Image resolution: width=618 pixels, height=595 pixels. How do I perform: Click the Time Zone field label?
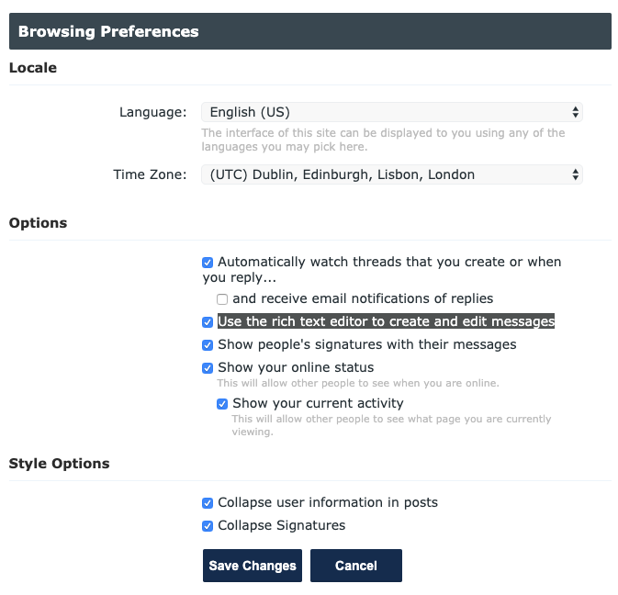point(150,174)
